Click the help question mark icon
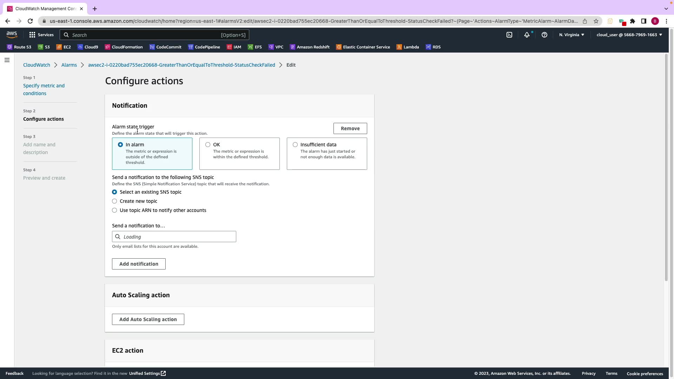 [544, 35]
